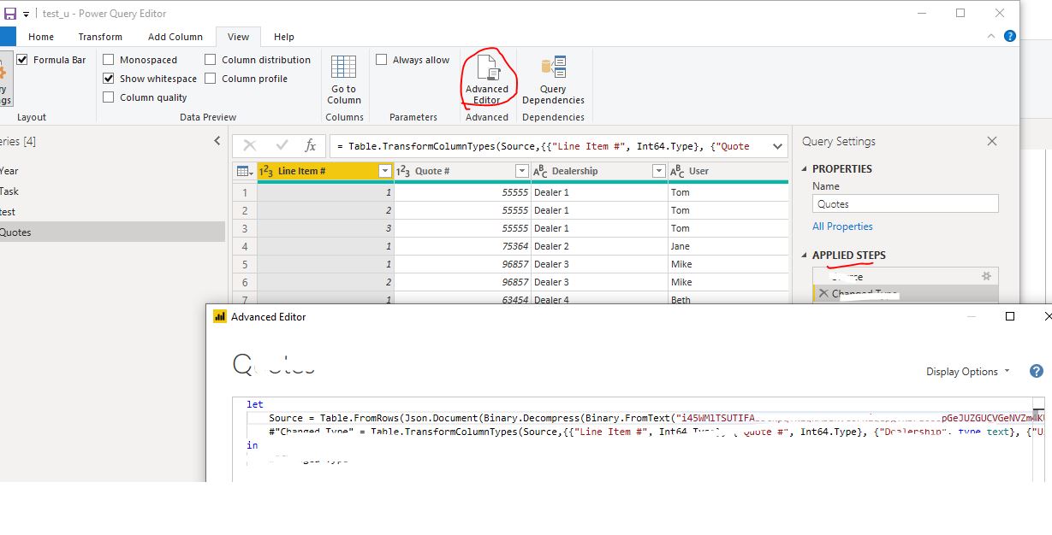This screenshot has height=535, width=1052.
Task: Click the Beth user cell
Action: [x=728, y=299]
